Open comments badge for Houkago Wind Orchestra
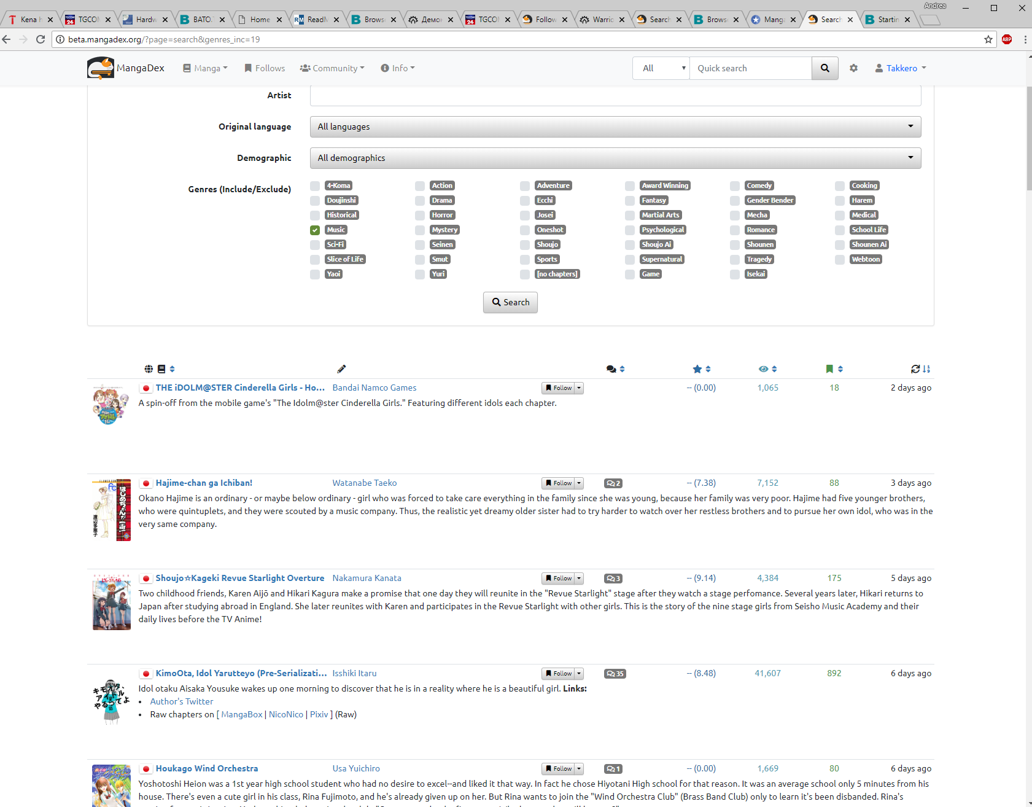This screenshot has width=1032, height=807. point(613,769)
